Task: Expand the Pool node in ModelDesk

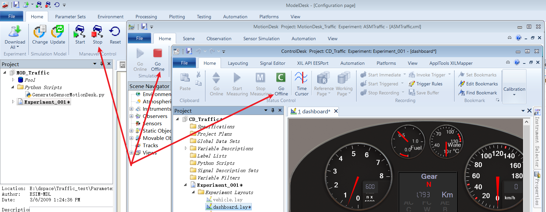Action: 13,80
